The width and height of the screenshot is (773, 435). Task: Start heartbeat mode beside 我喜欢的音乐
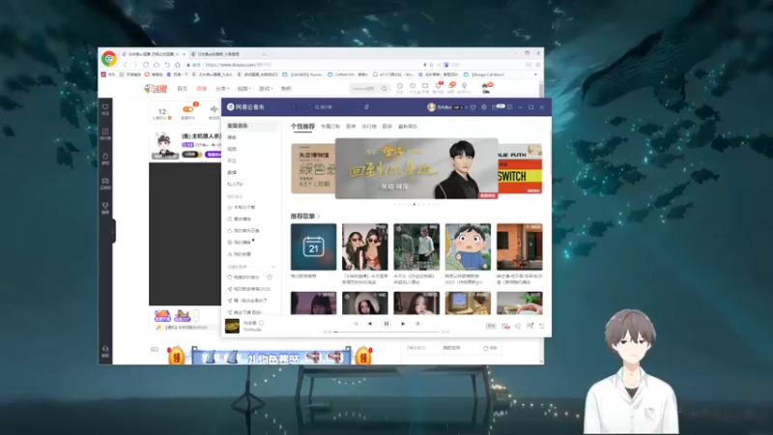click(270, 277)
